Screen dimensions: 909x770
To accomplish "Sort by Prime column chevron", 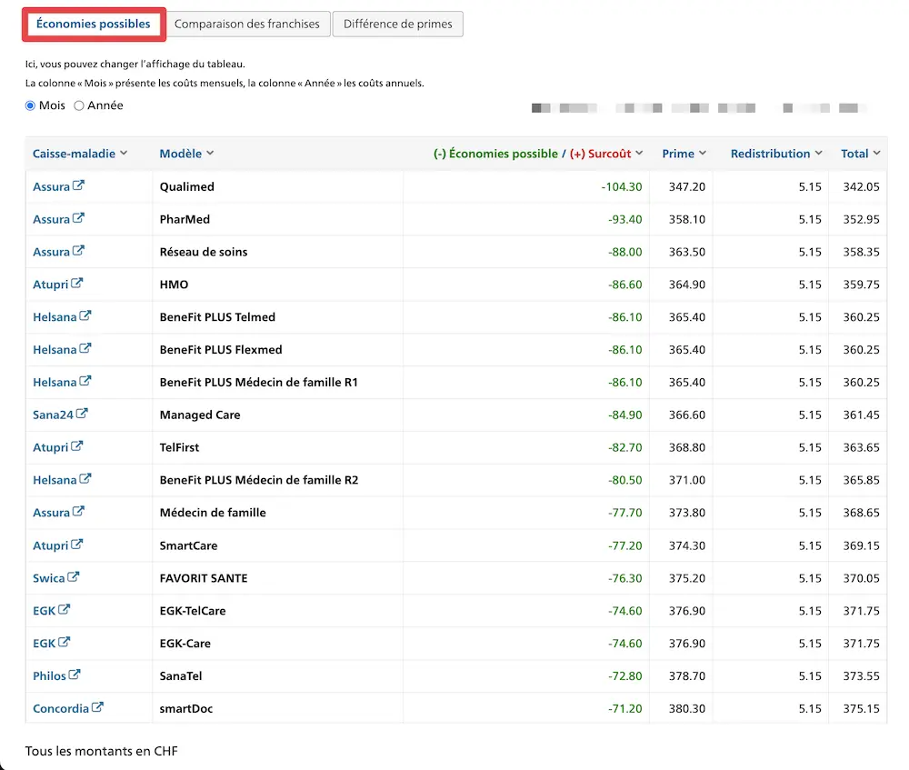I will pyautogui.click(x=703, y=153).
